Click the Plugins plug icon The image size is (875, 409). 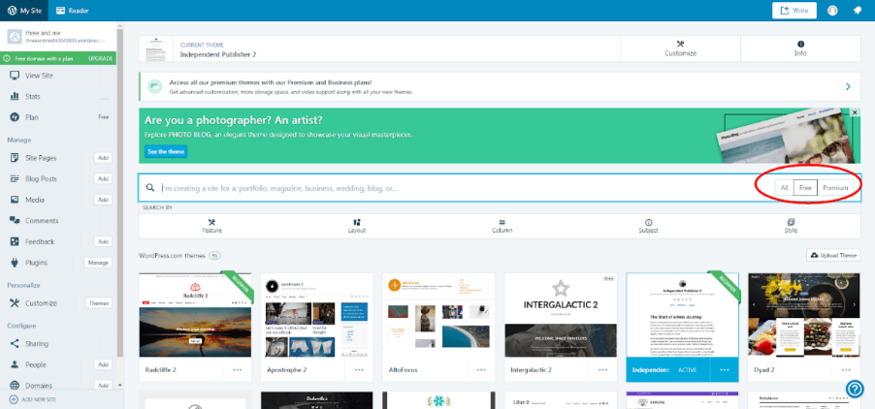point(16,263)
